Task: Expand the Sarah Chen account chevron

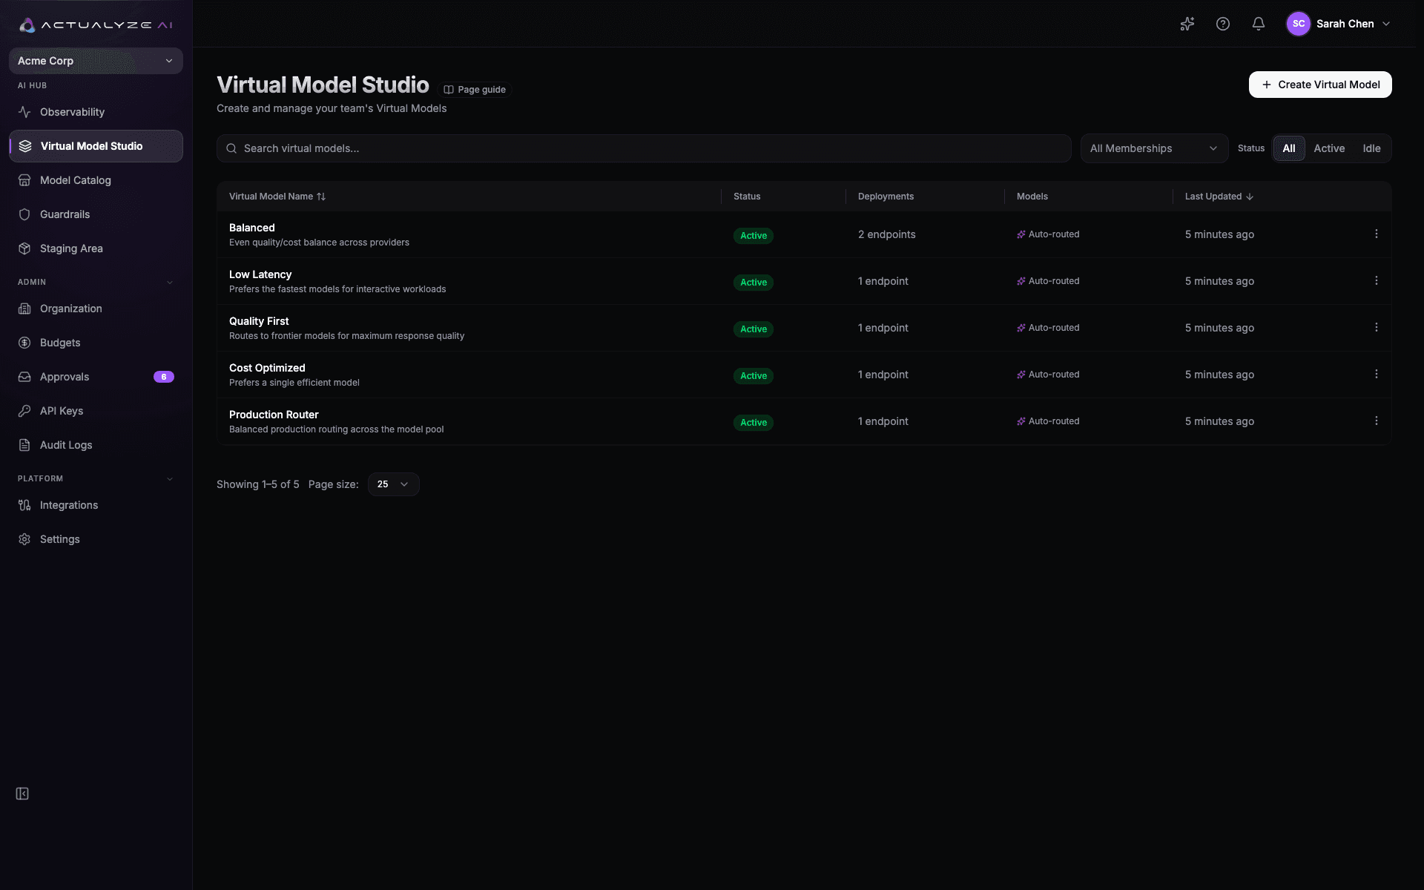Action: [x=1386, y=24]
